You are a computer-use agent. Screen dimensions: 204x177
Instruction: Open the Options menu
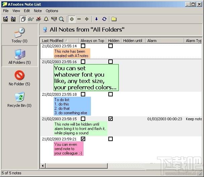[x=52, y=11]
